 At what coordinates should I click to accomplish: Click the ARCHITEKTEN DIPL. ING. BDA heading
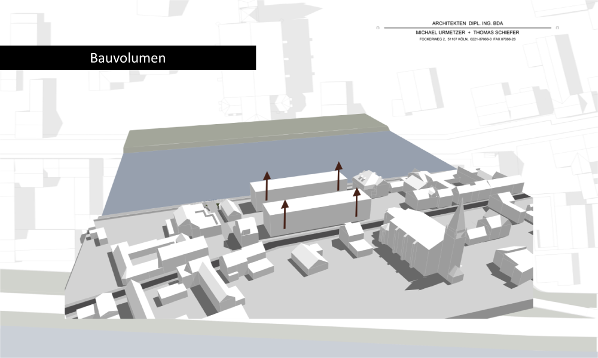coord(468,23)
